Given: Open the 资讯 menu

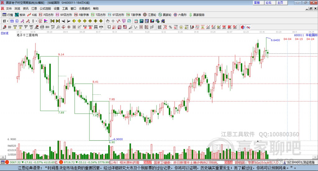Looking at the screenshot, I should (x=25, y=8).
